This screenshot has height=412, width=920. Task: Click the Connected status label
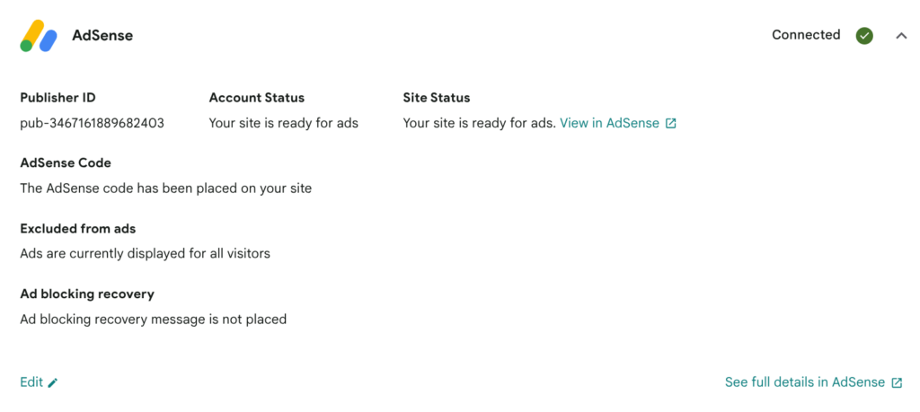click(806, 35)
